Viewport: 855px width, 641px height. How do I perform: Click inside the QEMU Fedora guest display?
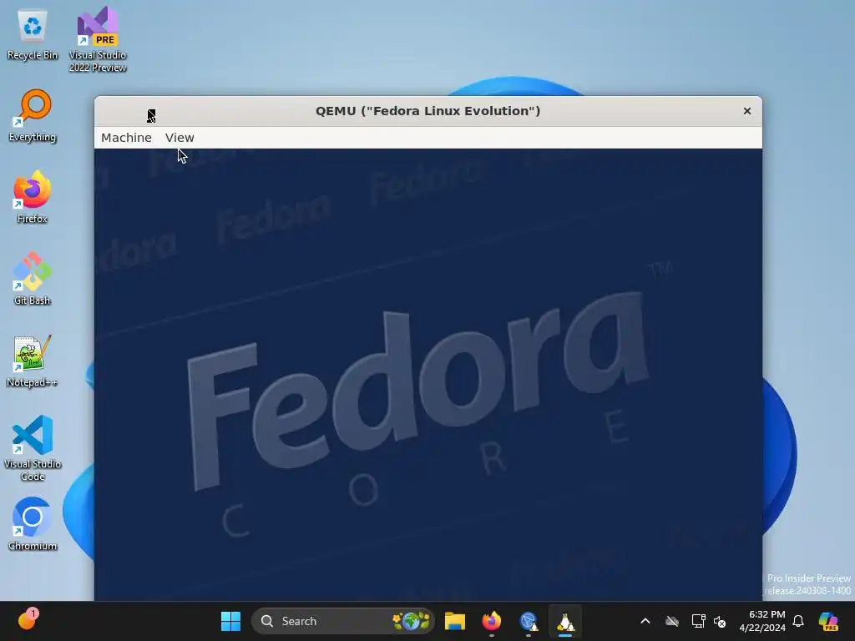pyautogui.click(x=428, y=375)
